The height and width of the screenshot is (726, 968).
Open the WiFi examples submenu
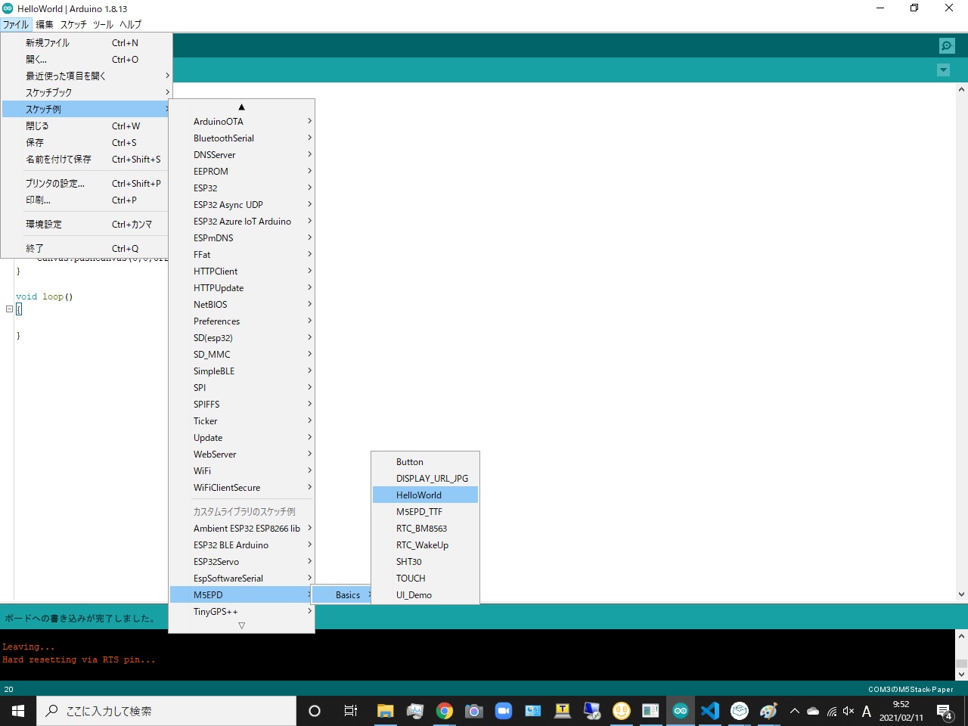coord(241,471)
